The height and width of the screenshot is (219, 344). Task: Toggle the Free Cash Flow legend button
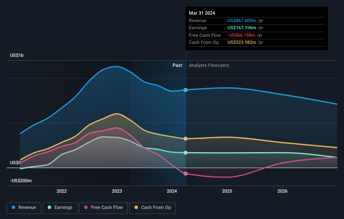click(103, 208)
